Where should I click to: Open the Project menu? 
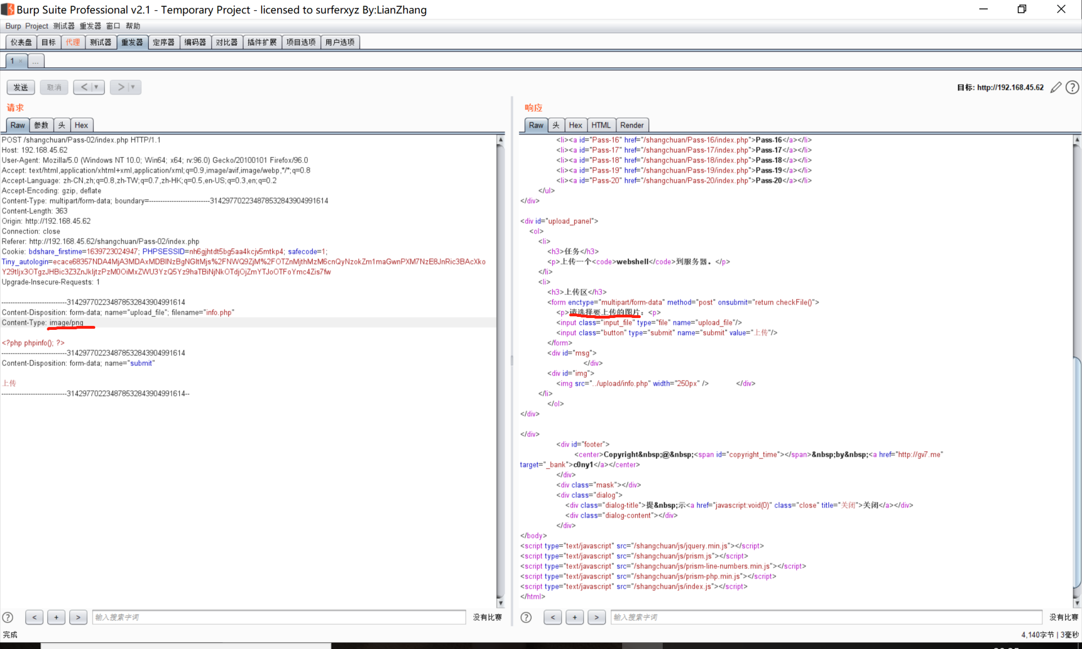point(37,26)
